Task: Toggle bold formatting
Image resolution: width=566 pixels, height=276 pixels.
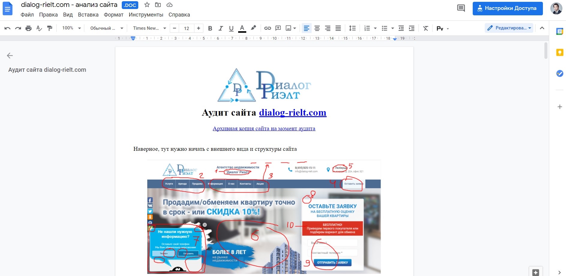Action: tap(210, 28)
